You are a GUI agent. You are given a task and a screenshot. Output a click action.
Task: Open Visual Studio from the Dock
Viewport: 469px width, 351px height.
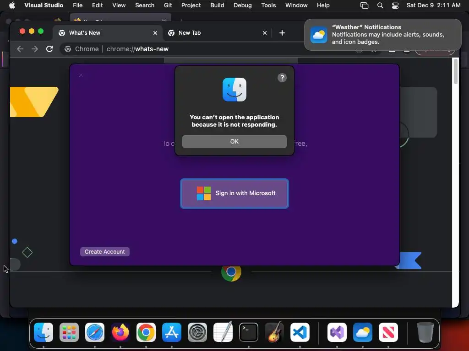[x=337, y=332]
